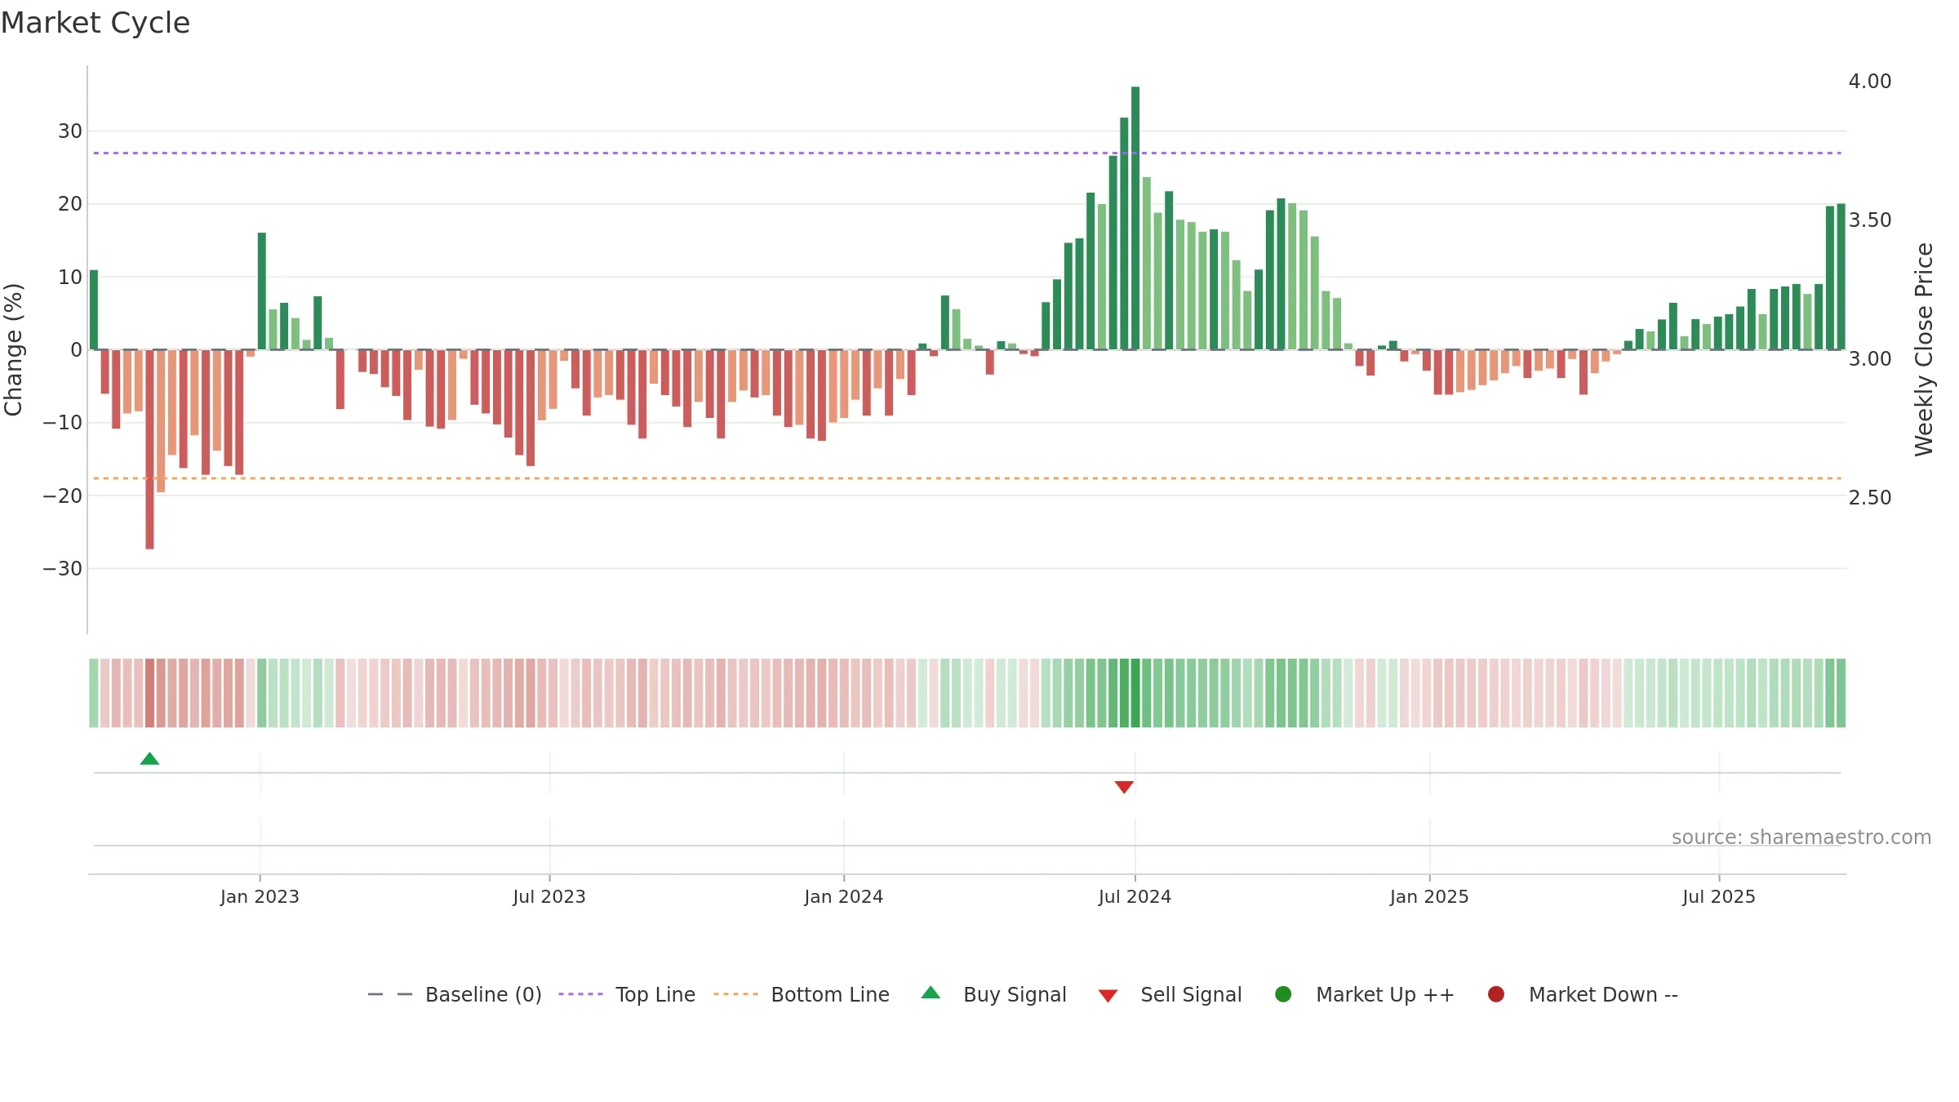The height and width of the screenshot is (1102, 1959).
Task: Click the darkest red heat strip cell under the buy signal
Action: [x=149, y=693]
